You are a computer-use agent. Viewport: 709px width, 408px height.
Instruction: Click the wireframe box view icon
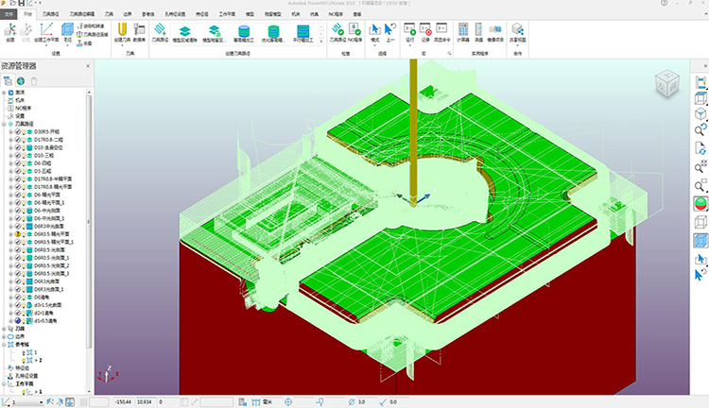click(700, 222)
